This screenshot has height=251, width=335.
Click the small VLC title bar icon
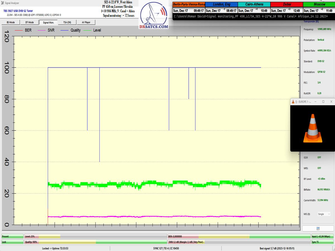click(293, 102)
